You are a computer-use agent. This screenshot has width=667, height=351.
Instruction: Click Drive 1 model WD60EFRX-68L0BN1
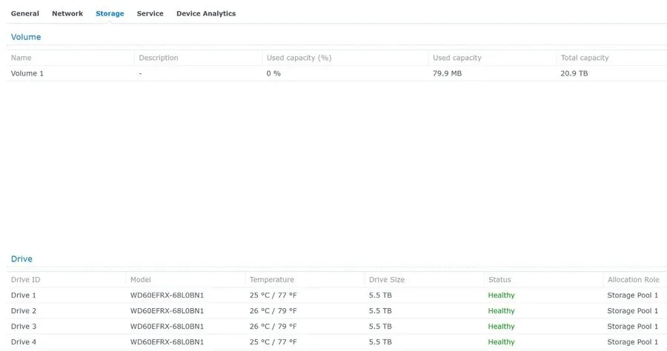[x=167, y=295]
